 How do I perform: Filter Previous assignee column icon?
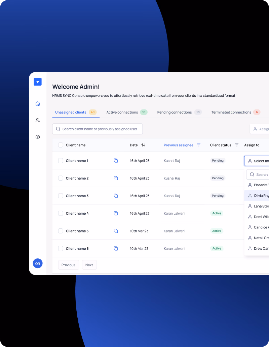click(x=198, y=145)
